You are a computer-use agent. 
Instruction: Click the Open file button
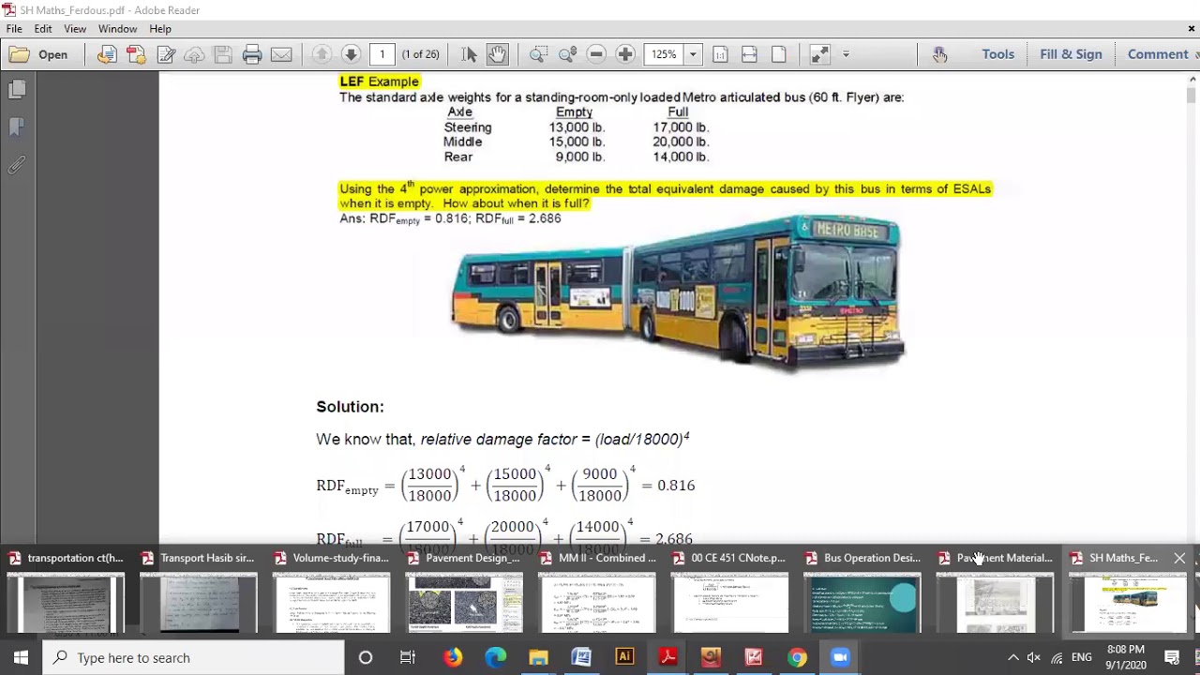38,54
